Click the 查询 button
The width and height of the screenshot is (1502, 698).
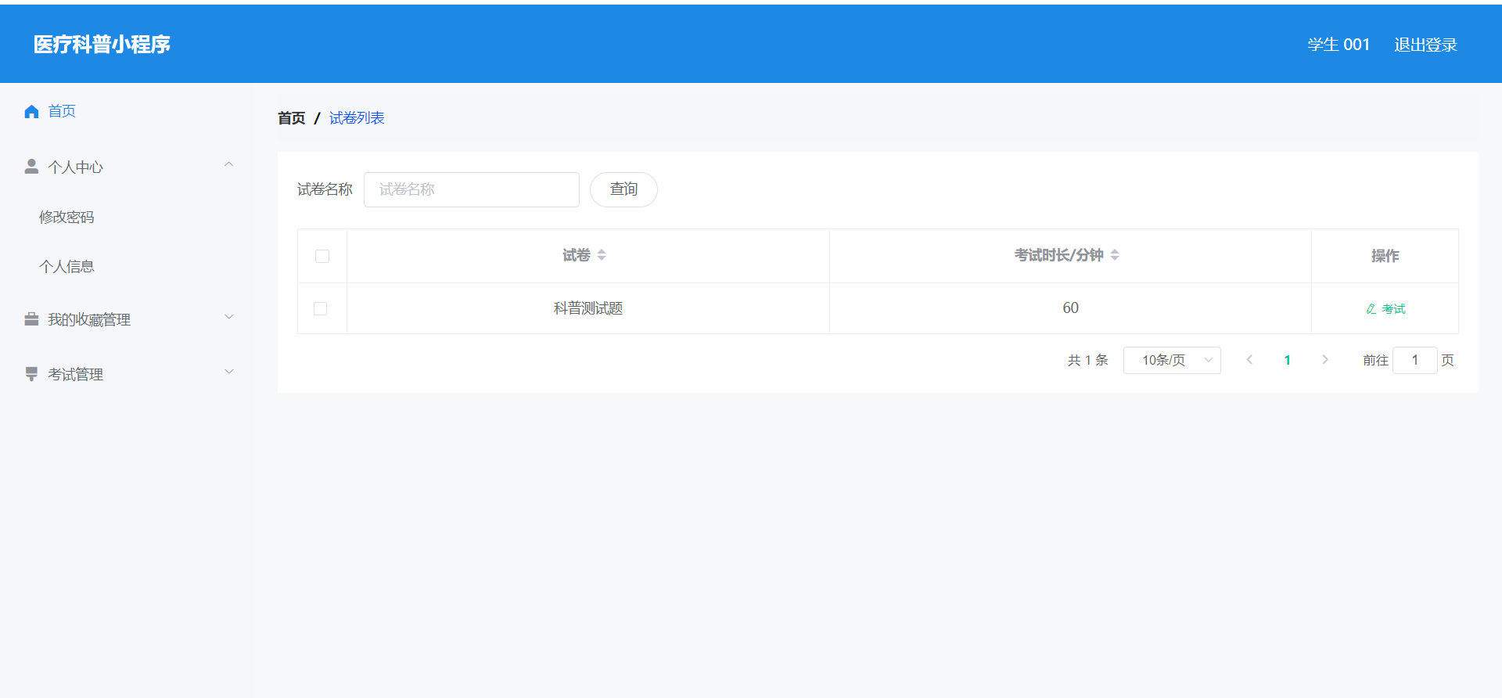coord(623,189)
